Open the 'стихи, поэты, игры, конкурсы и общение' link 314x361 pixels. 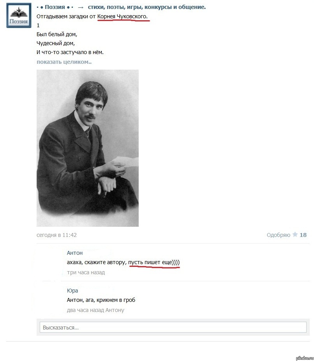point(146,7)
